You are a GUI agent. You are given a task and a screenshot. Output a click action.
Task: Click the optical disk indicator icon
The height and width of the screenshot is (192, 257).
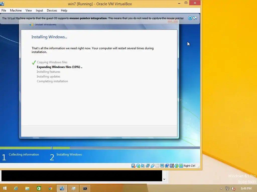138,166
